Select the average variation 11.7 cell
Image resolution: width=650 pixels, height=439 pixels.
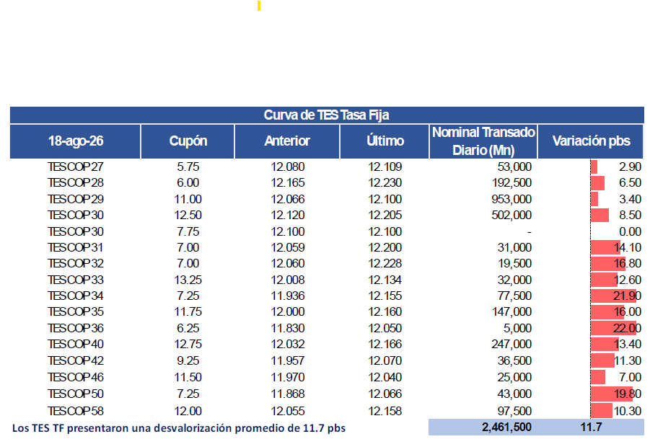[x=591, y=427]
